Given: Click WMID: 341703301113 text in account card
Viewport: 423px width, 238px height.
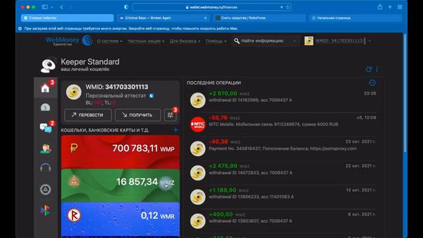Looking at the screenshot, I should 117,87.
